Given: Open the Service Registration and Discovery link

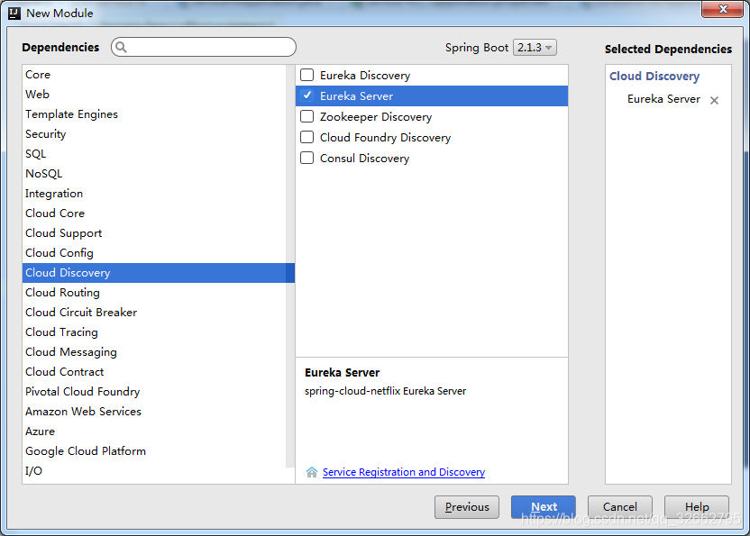Looking at the screenshot, I should pyautogui.click(x=404, y=472).
